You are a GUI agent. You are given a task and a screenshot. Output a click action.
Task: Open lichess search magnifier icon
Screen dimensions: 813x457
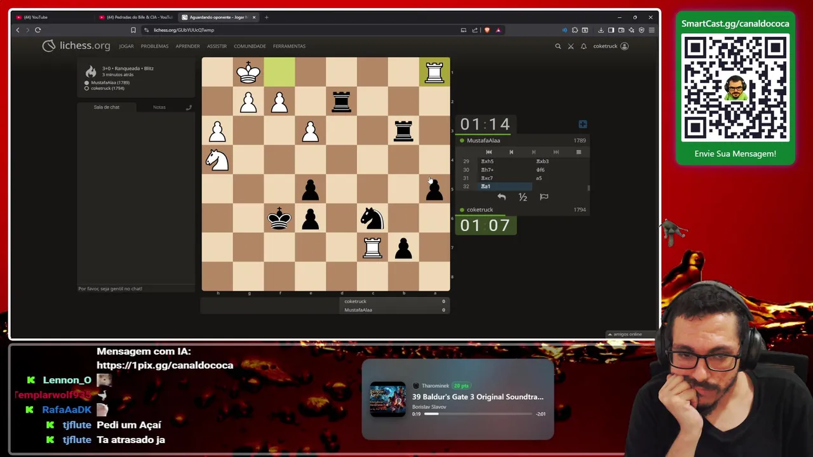(x=558, y=46)
